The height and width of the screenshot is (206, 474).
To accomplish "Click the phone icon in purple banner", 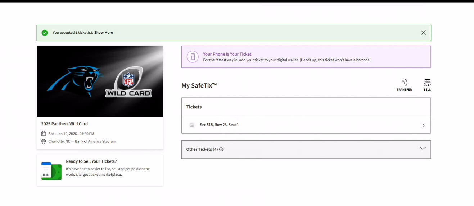I will pos(193,57).
